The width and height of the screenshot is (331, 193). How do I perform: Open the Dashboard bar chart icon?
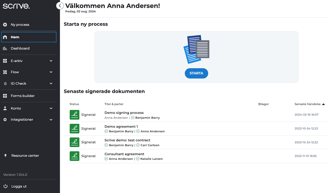(5, 48)
